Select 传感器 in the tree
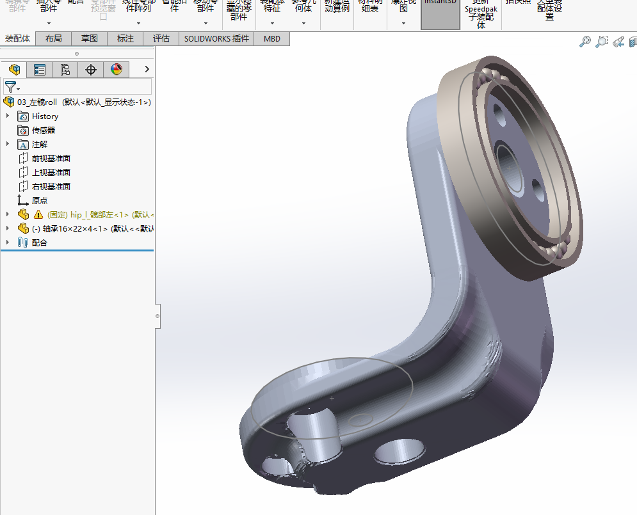 coord(44,131)
